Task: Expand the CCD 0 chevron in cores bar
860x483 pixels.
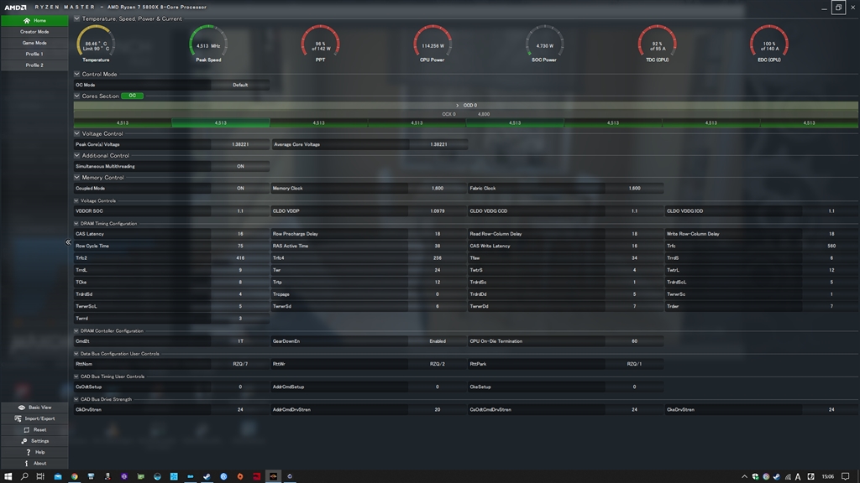Action: tap(458, 106)
